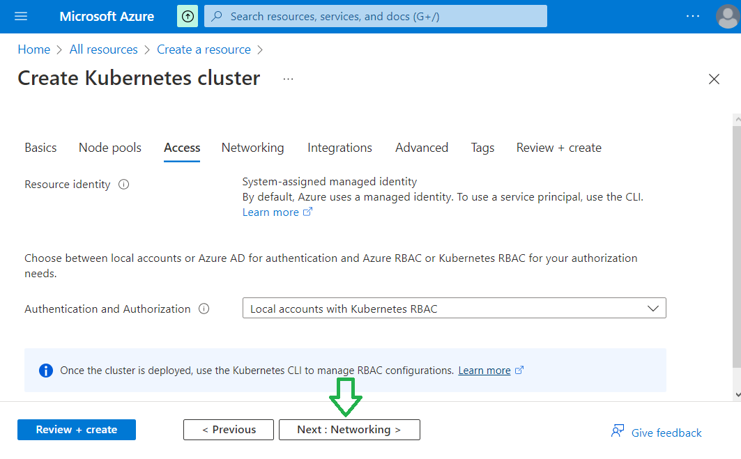Open Learn more link under managed identity
741x459 pixels.
(x=277, y=212)
